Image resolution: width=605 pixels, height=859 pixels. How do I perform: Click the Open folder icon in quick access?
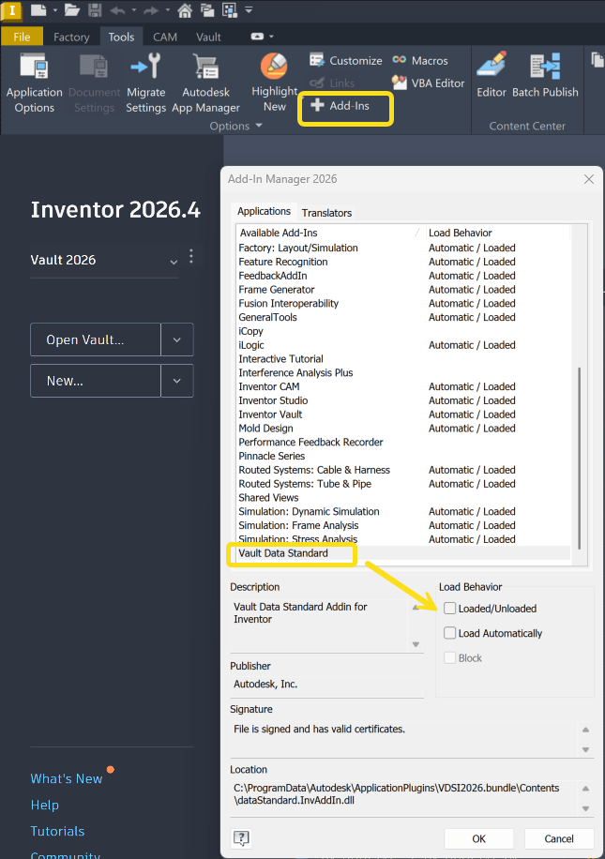(72, 10)
